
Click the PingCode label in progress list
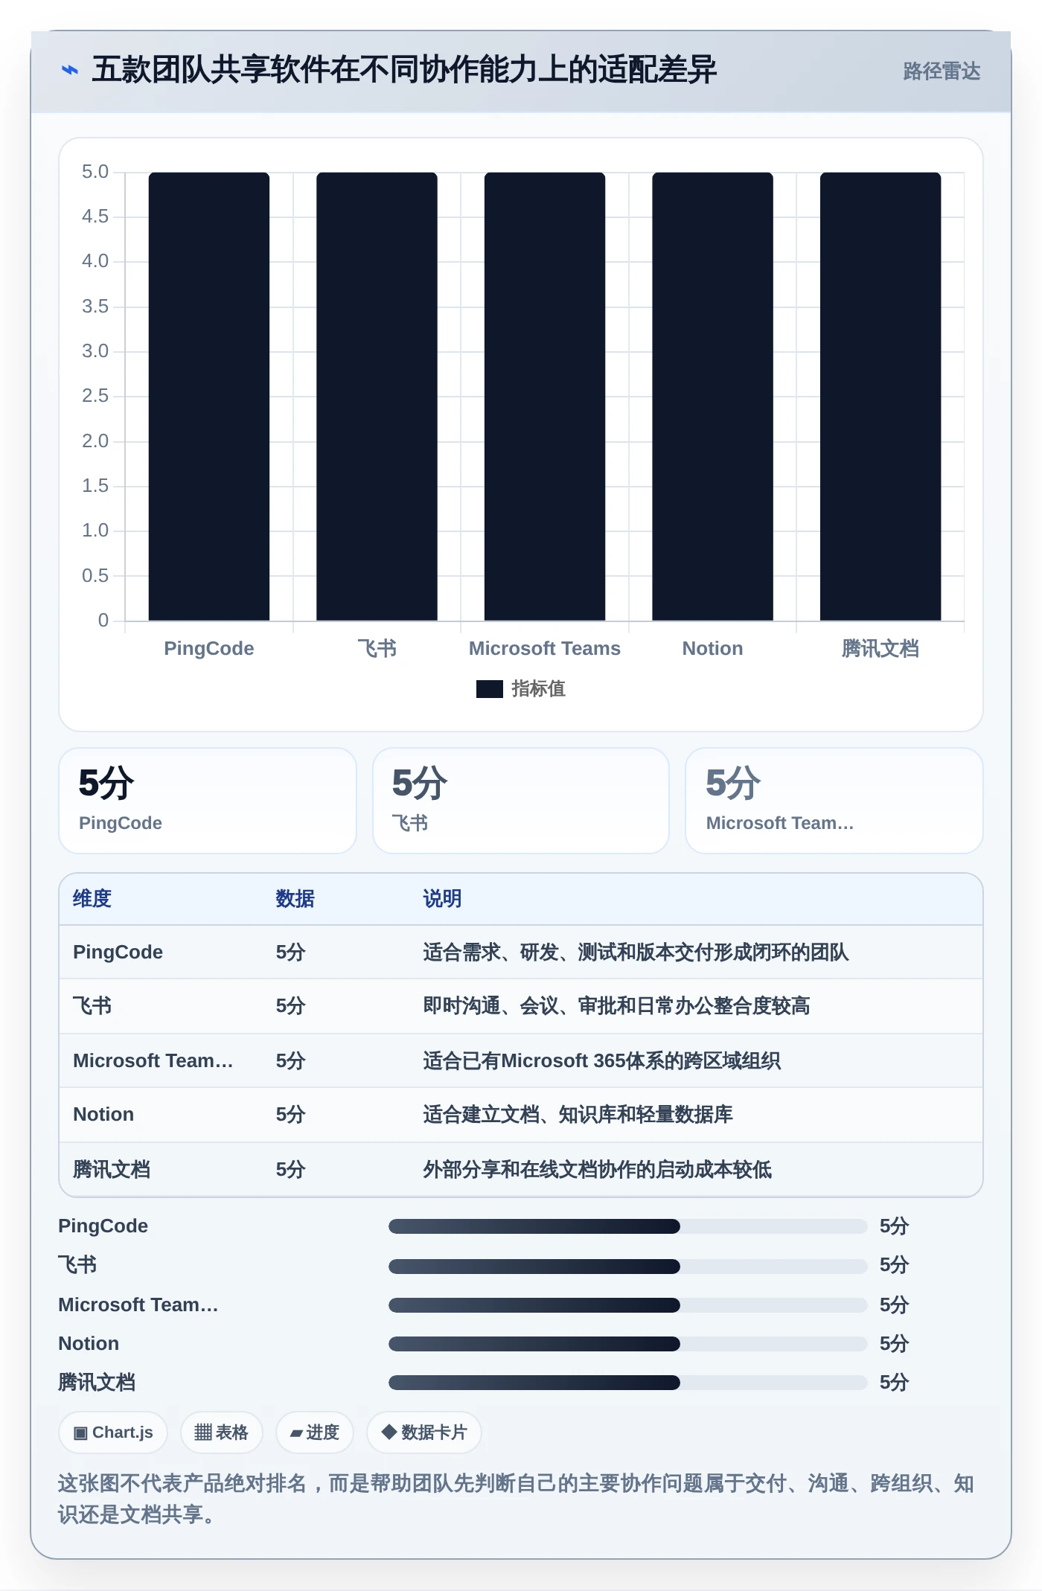pos(103,1226)
